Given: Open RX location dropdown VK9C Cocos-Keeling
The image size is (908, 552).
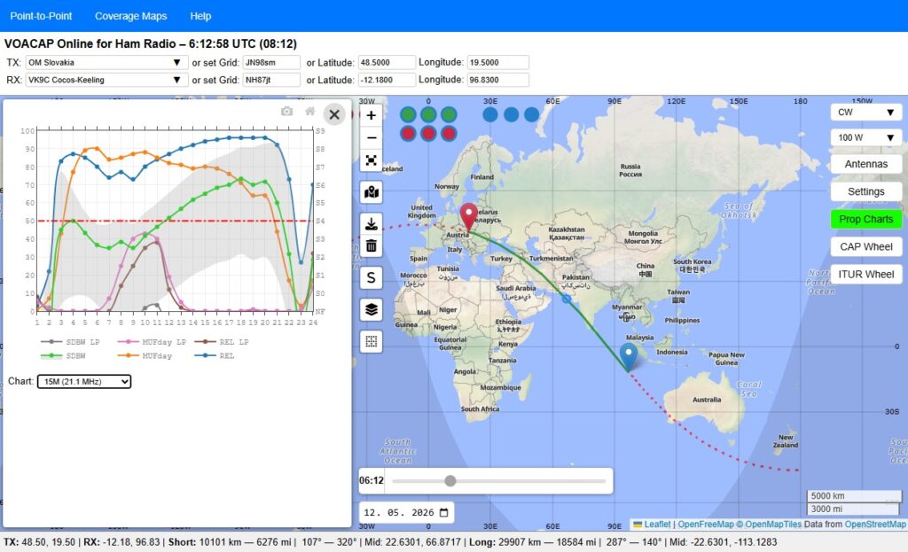Looking at the screenshot, I should coord(106,80).
